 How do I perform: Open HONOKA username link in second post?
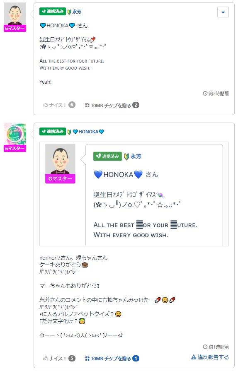(88, 132)
